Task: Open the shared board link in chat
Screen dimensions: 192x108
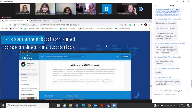Action: coord(168,12)
